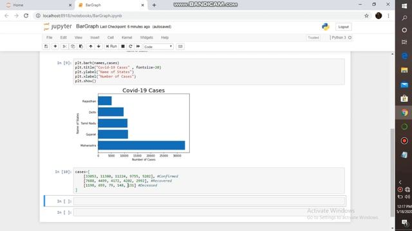Click the Jupyter logo

tap(57, 26)
